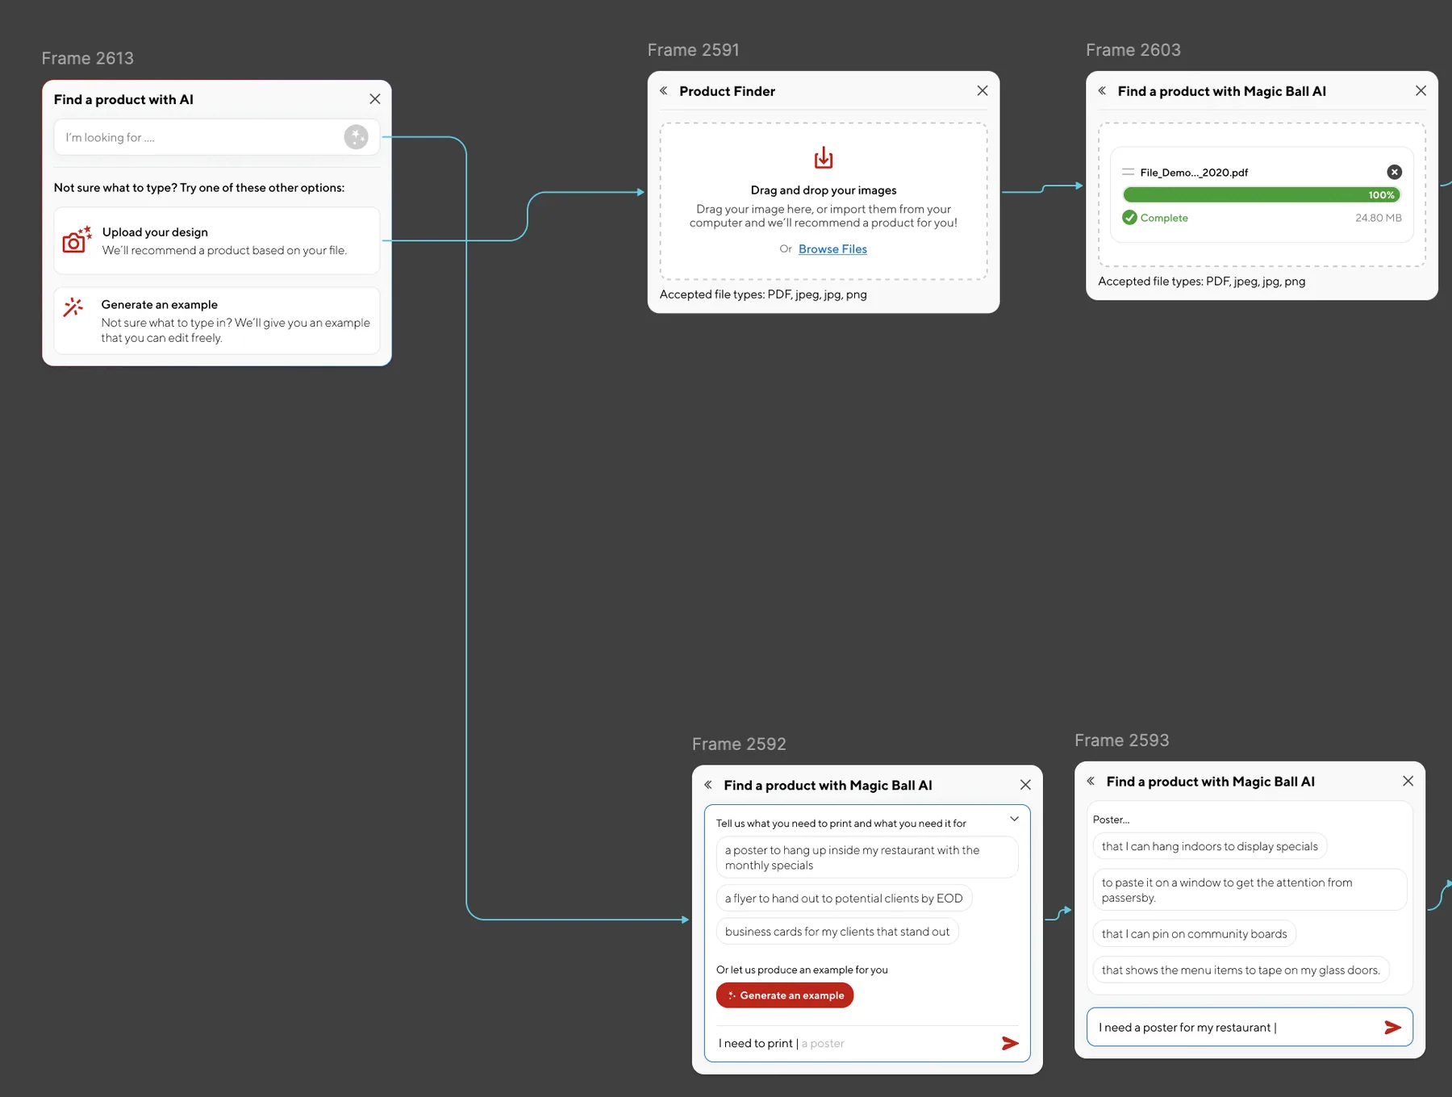Go back using double chevron in Frame 2603

pyautogui.click(x=1102, y=91)
